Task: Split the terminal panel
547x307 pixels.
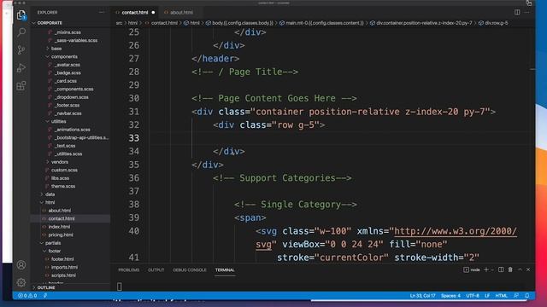Action: pos(501,269)
